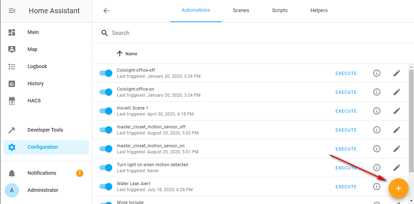Viewport: 414px width, 204px height.
Task: Edit Turn light on when motion detected
Action: coord(397,168)
